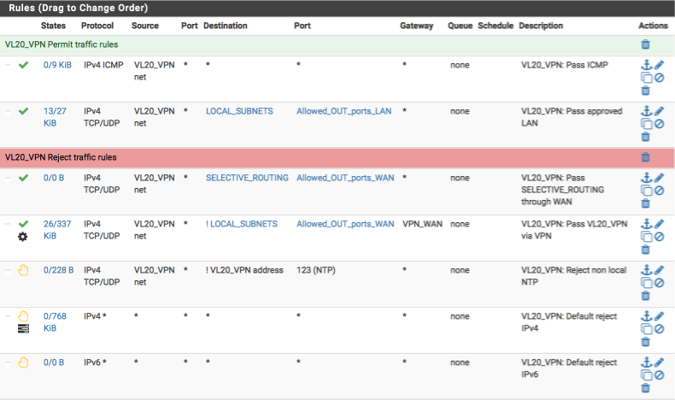The height and width of the screenshot is (400, 675).
Task: Toggle reject hand icon on Default reject IPv4
Action: pyautogui.click(x=23, y=316)
